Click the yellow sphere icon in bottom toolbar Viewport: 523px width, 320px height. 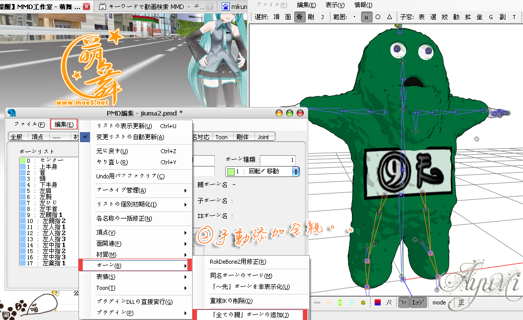[x=363, y=302]
